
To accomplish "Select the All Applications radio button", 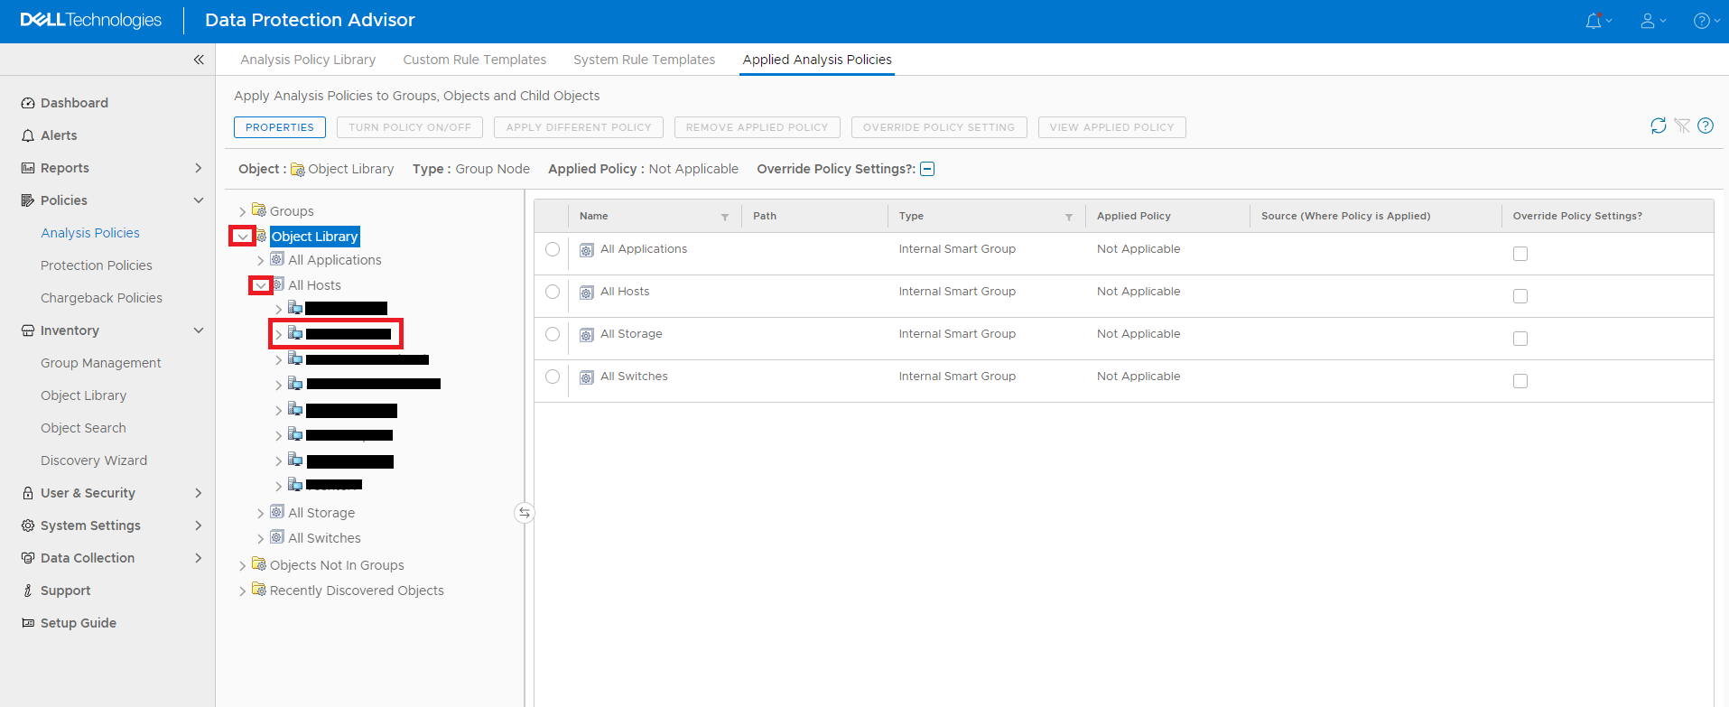I will coord(553,249).
